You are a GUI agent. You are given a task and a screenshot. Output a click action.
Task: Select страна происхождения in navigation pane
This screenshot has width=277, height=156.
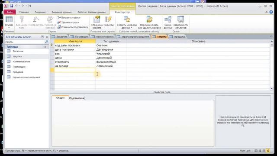[26, 77]
